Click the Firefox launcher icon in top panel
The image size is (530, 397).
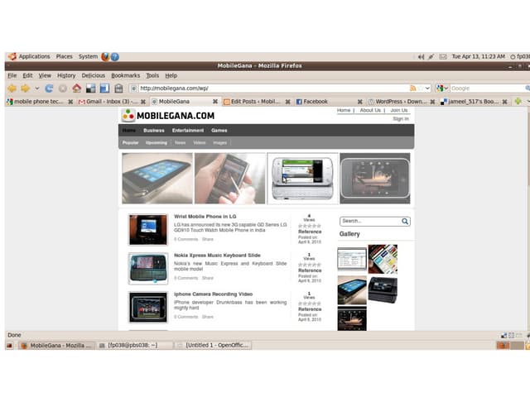point(105,56)
